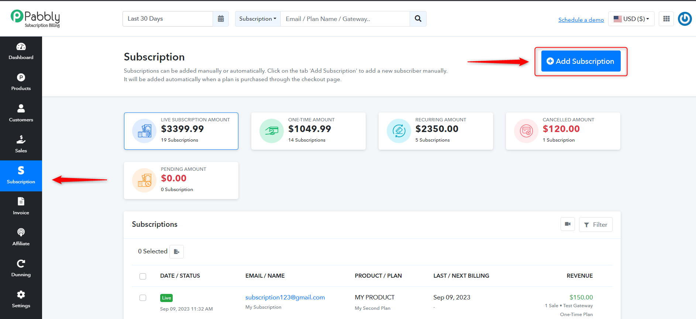Open the USD ($) currency dropdown
The width and height of the screenshot is (696, 319).
pos(631,19)
